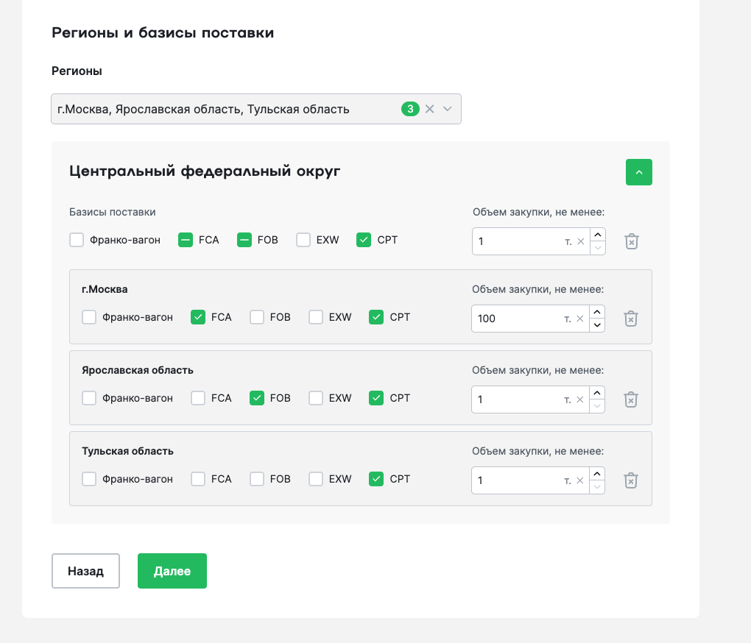Decrease the Ярославская область volume with down arrow

pos(597,406)
